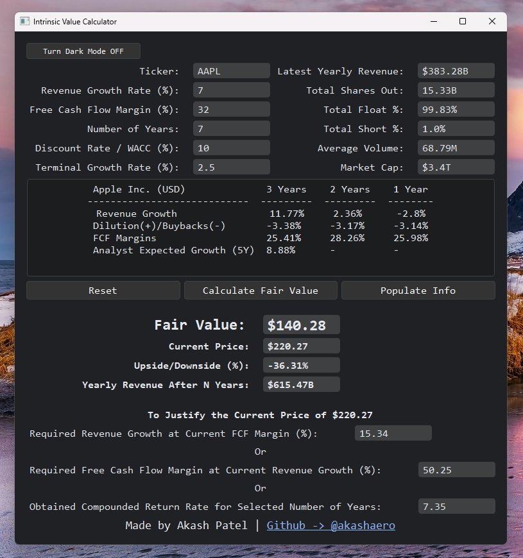
Task: Click 1 Year FCF Margins value 25.98%
Action: [411, 238]
